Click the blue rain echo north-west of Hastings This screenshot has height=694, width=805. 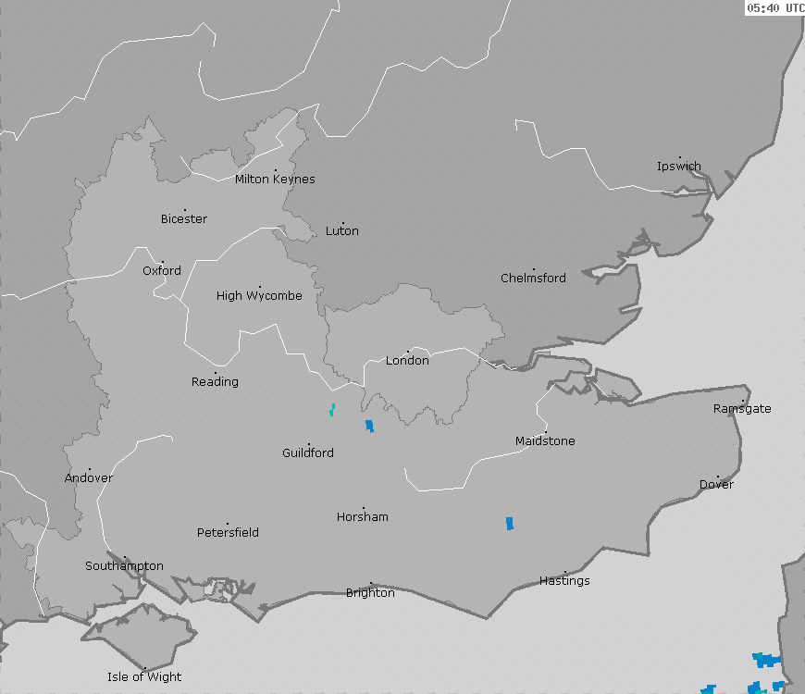pyautogui.click(x=509, y=524)
